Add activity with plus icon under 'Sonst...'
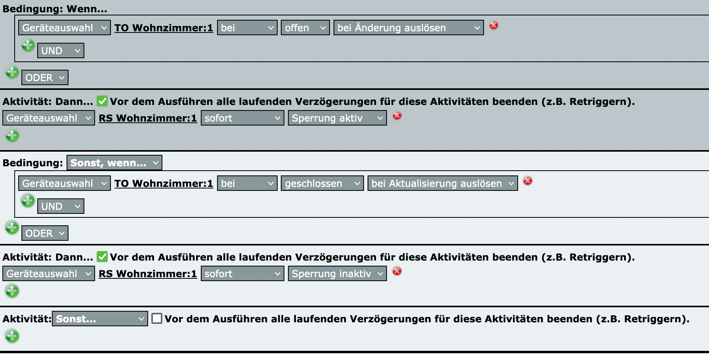 tap(12, 336)
